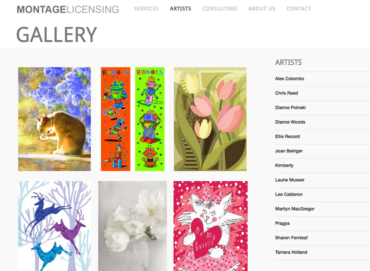370x271 pixels.
Task: Open Tamara Holland's artist page
Action: [x=291, y=252]
